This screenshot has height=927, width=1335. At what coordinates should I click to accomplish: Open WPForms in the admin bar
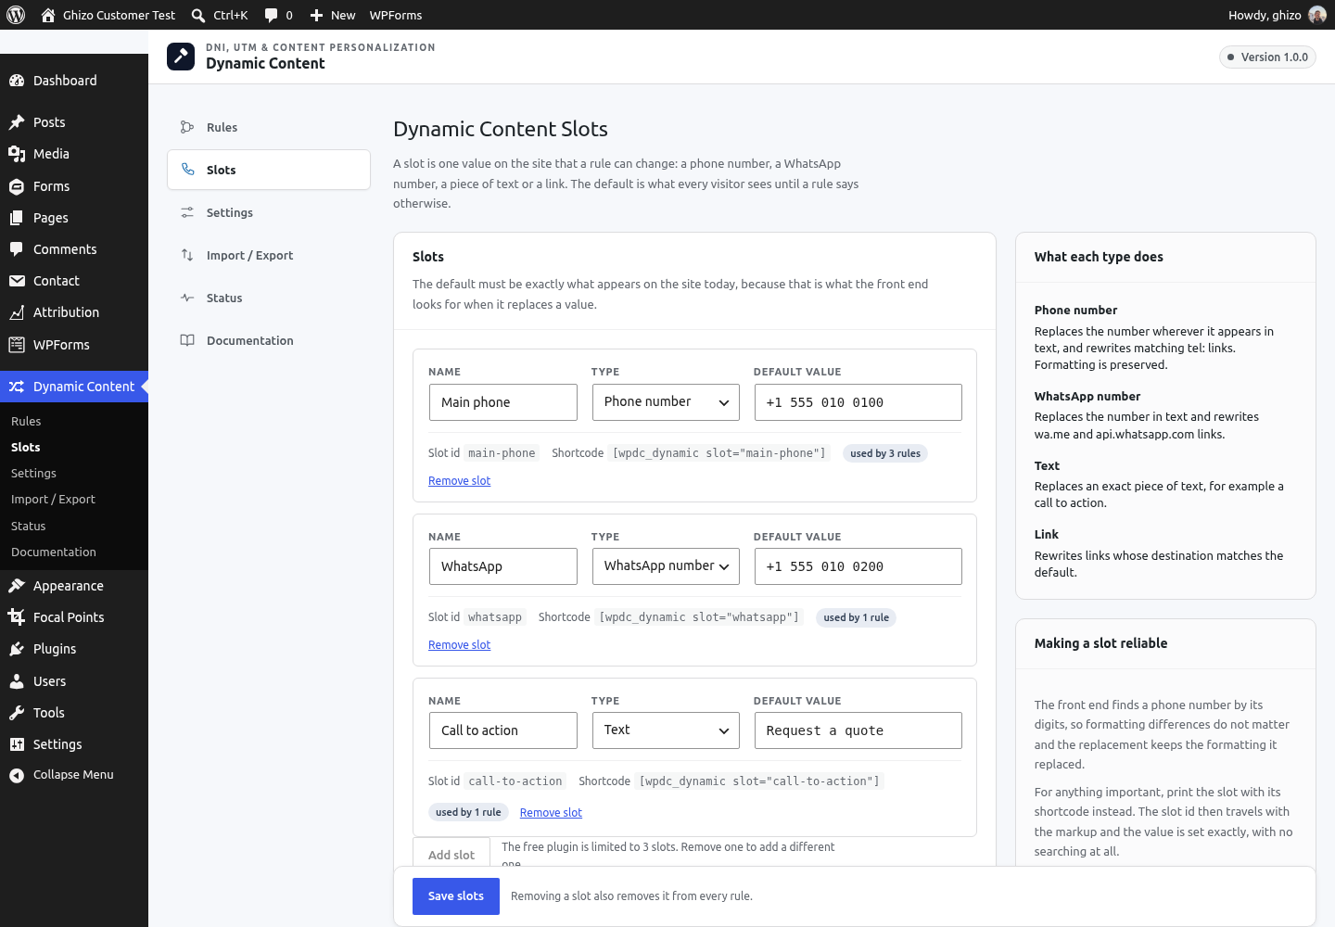[x=396, y=15]
